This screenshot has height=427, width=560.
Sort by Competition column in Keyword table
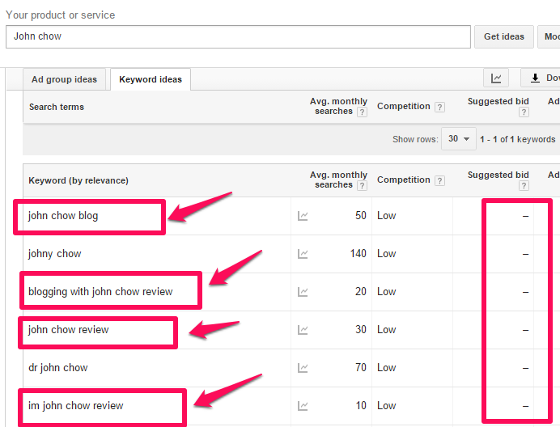coord(403,180)
